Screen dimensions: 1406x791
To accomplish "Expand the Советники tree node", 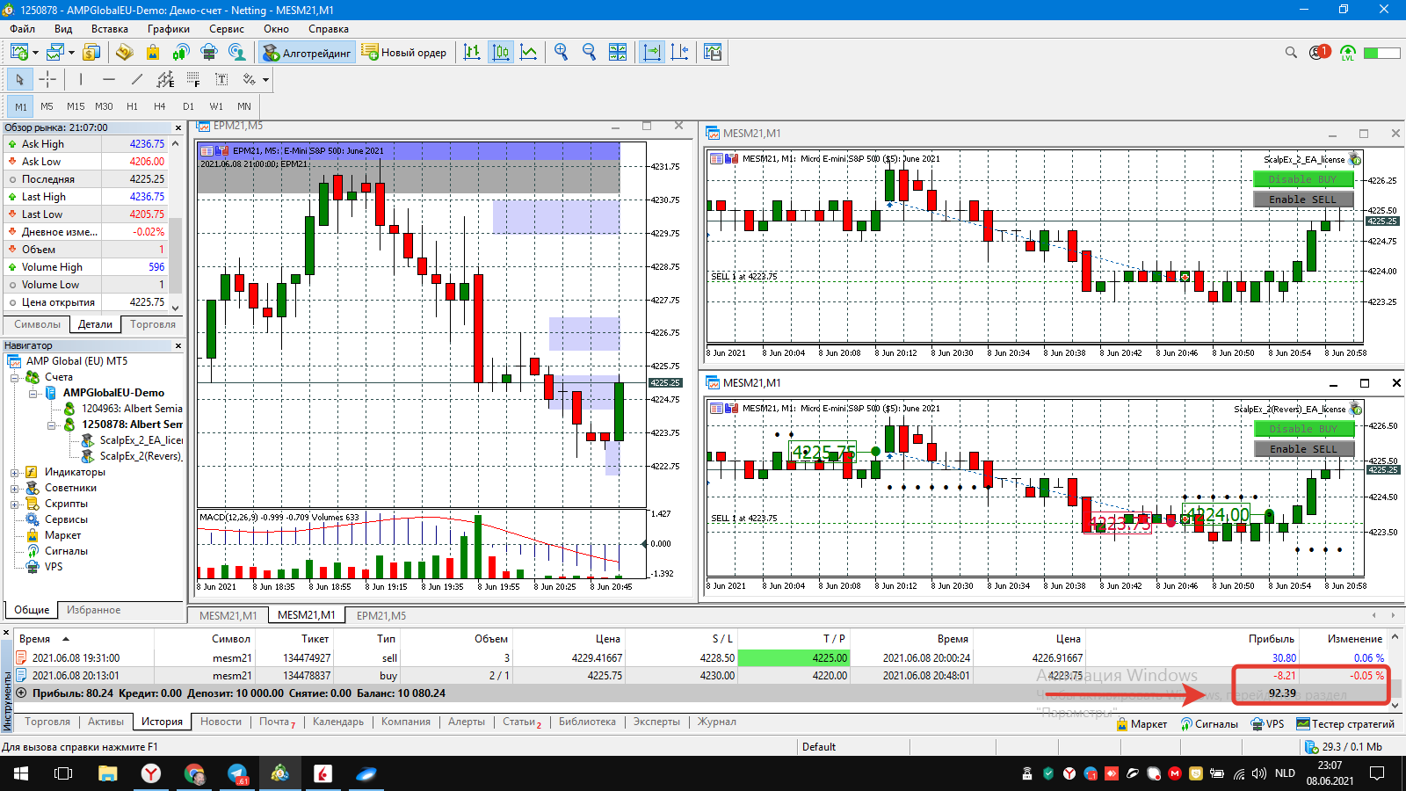I will coord(15,488).
